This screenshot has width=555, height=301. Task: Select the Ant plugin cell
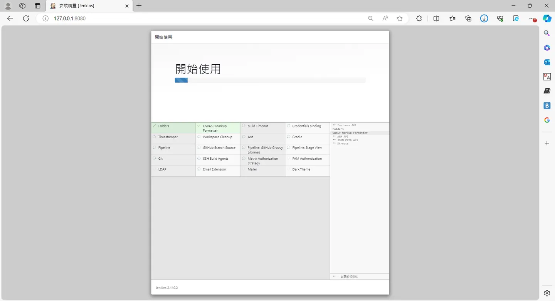[263, 139]
